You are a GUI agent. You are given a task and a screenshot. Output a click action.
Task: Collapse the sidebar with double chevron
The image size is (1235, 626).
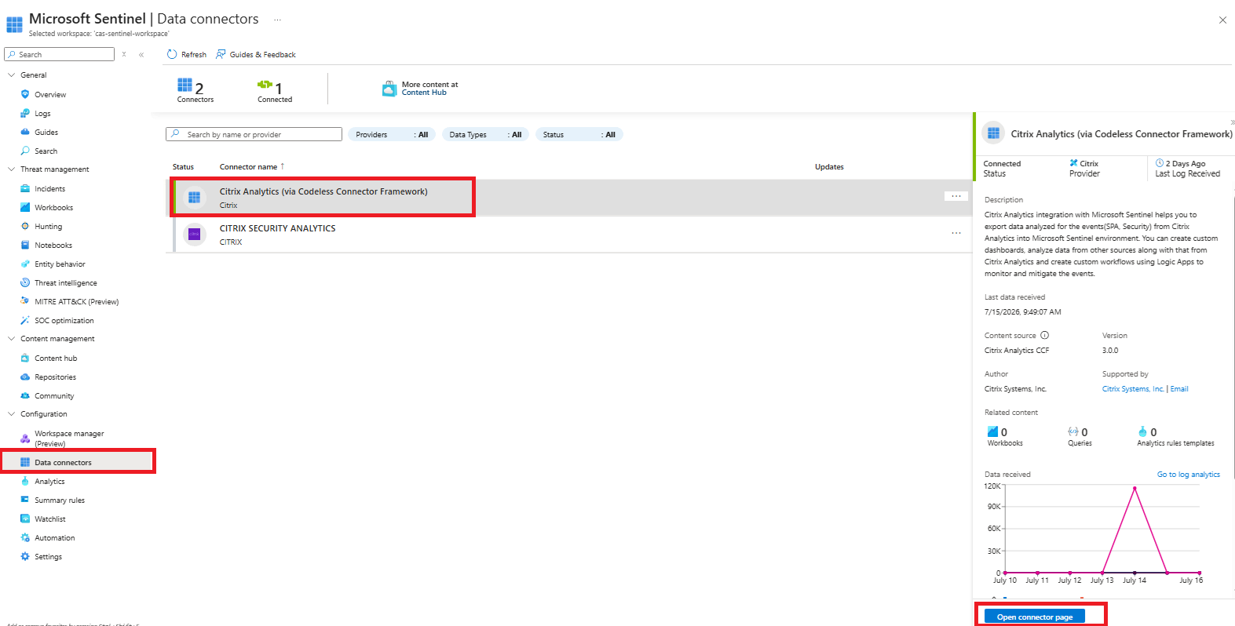tap(141, 55)
